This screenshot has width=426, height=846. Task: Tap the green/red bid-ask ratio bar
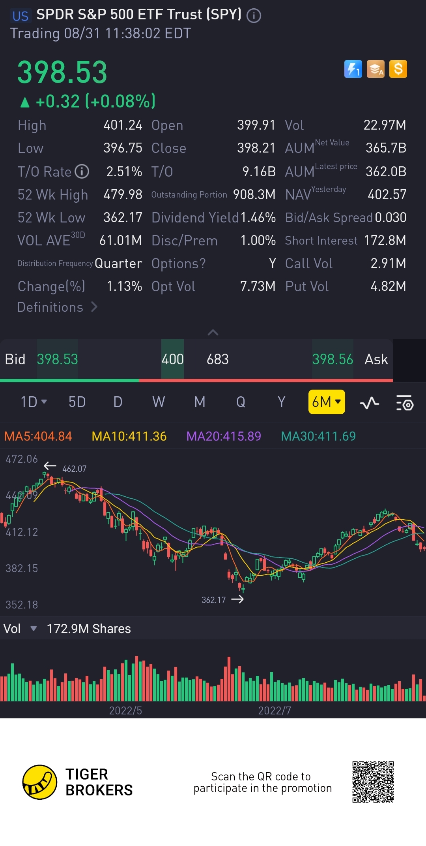click(x=196, y=381)
